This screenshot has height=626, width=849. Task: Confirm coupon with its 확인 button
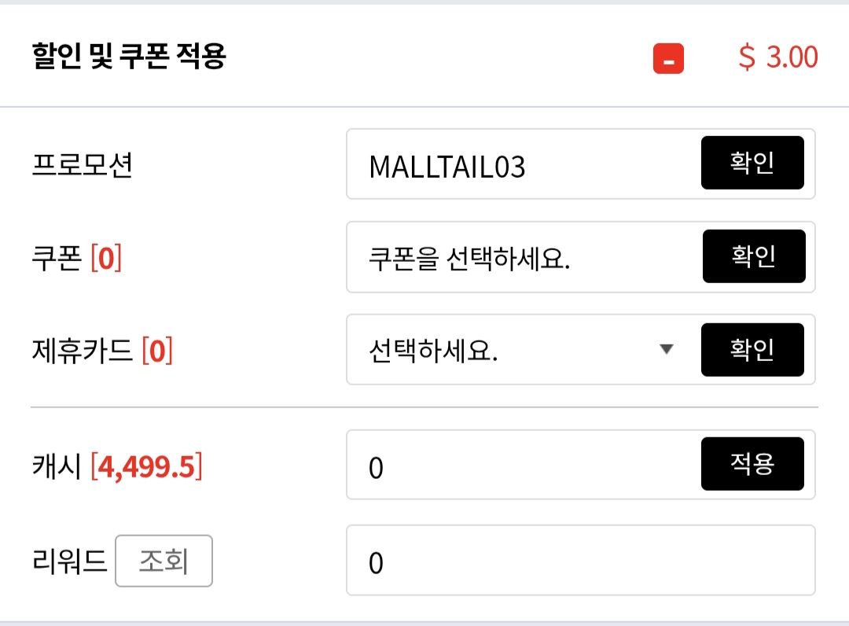(x=753, y=256)
